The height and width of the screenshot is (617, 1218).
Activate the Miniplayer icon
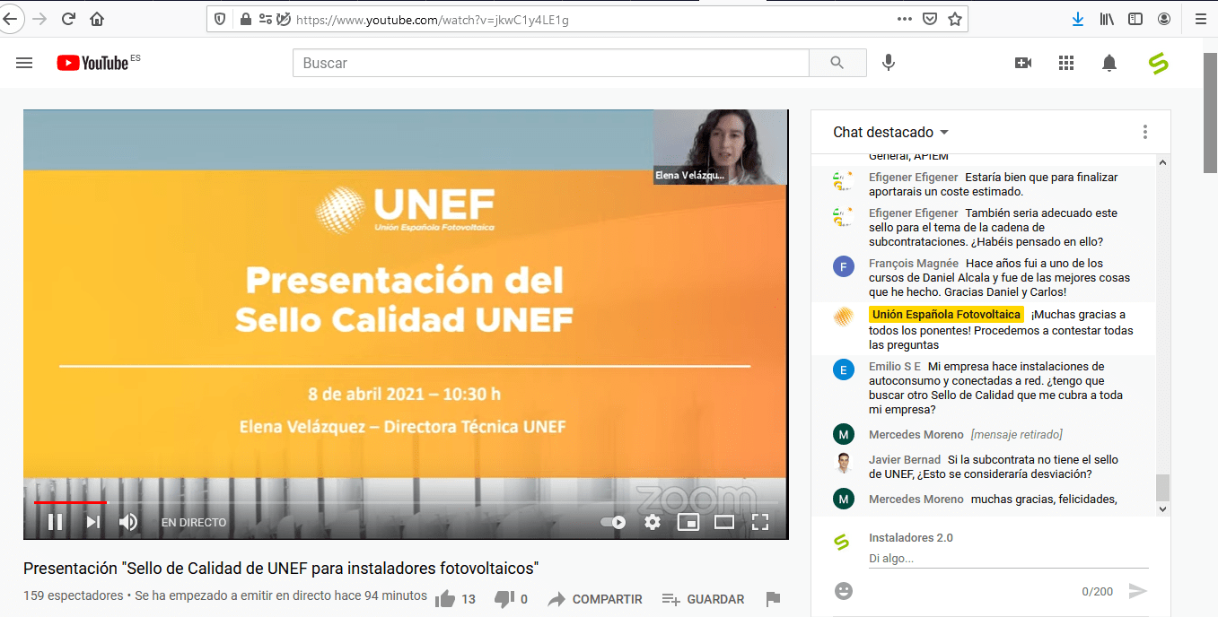[x=688, y=521]
